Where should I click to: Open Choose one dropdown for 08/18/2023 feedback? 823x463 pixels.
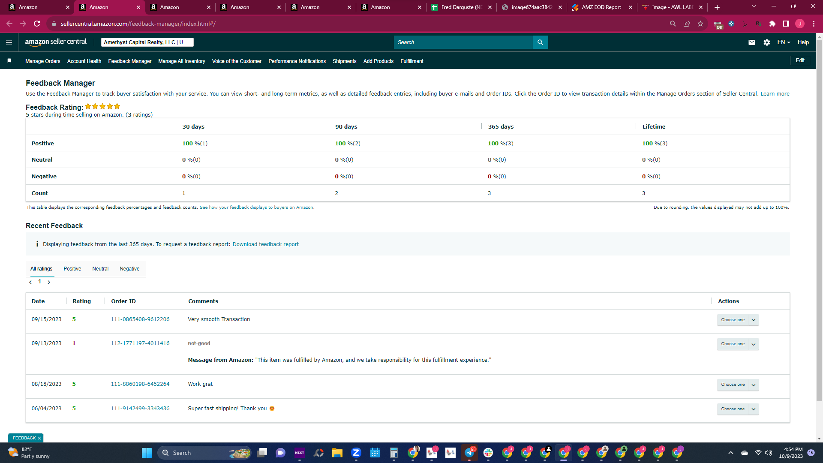[x=738, y=385]
